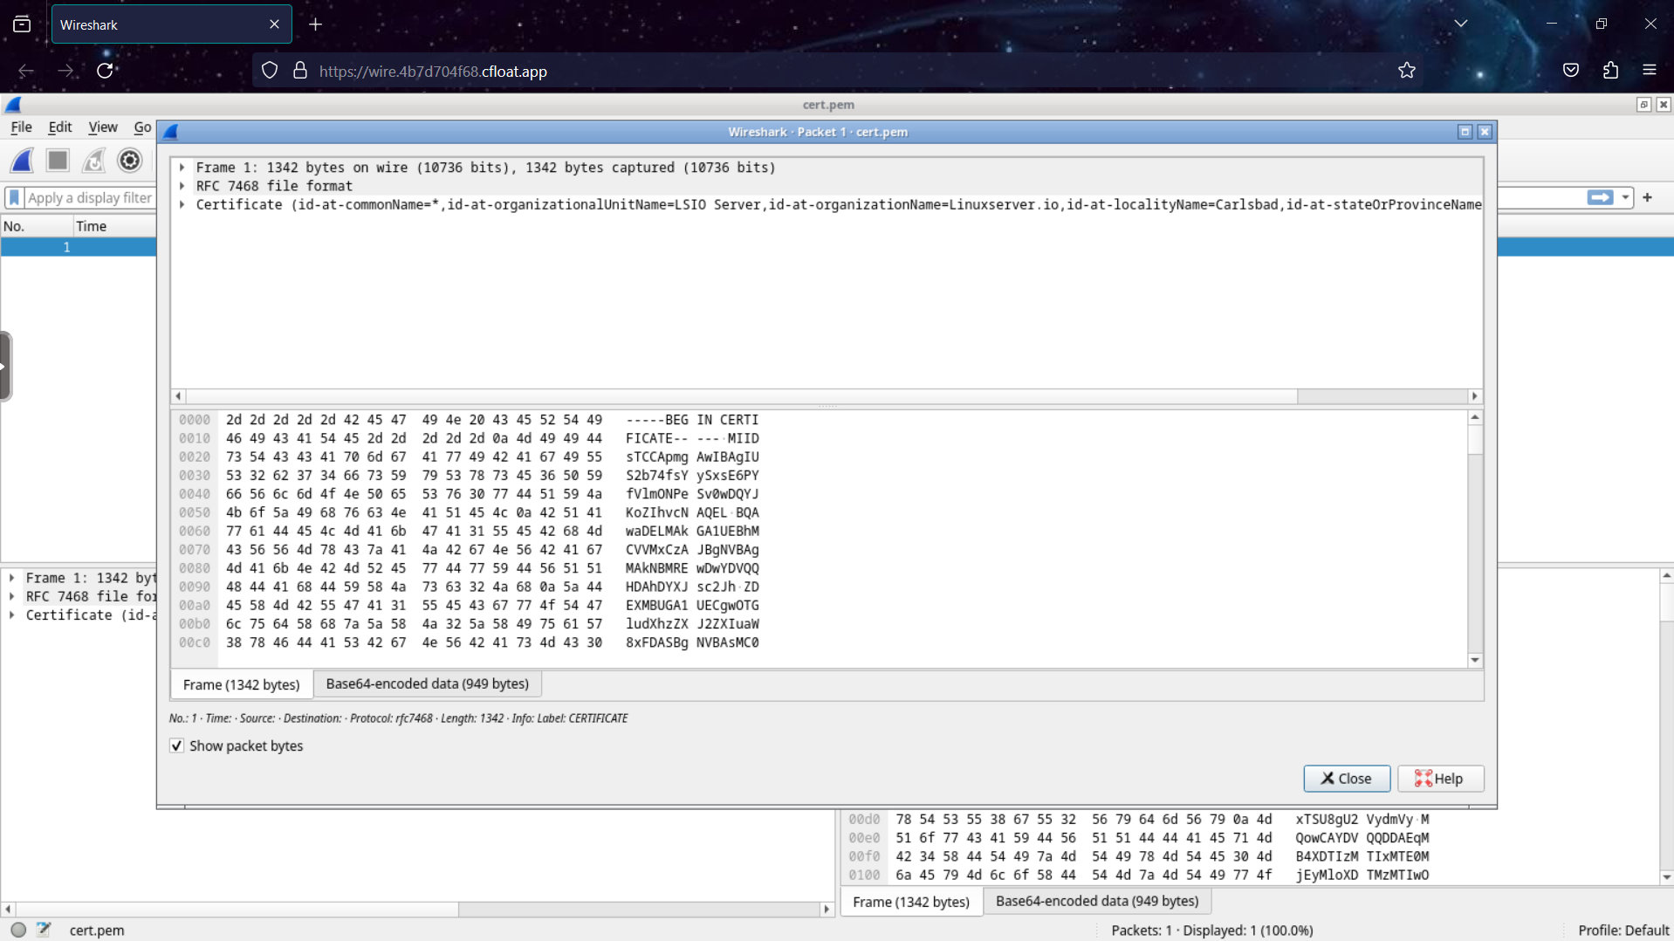This screenshot has width=1674, height=941.
Task: Click the display filter bookmark icon
Action: coord(14,198)
